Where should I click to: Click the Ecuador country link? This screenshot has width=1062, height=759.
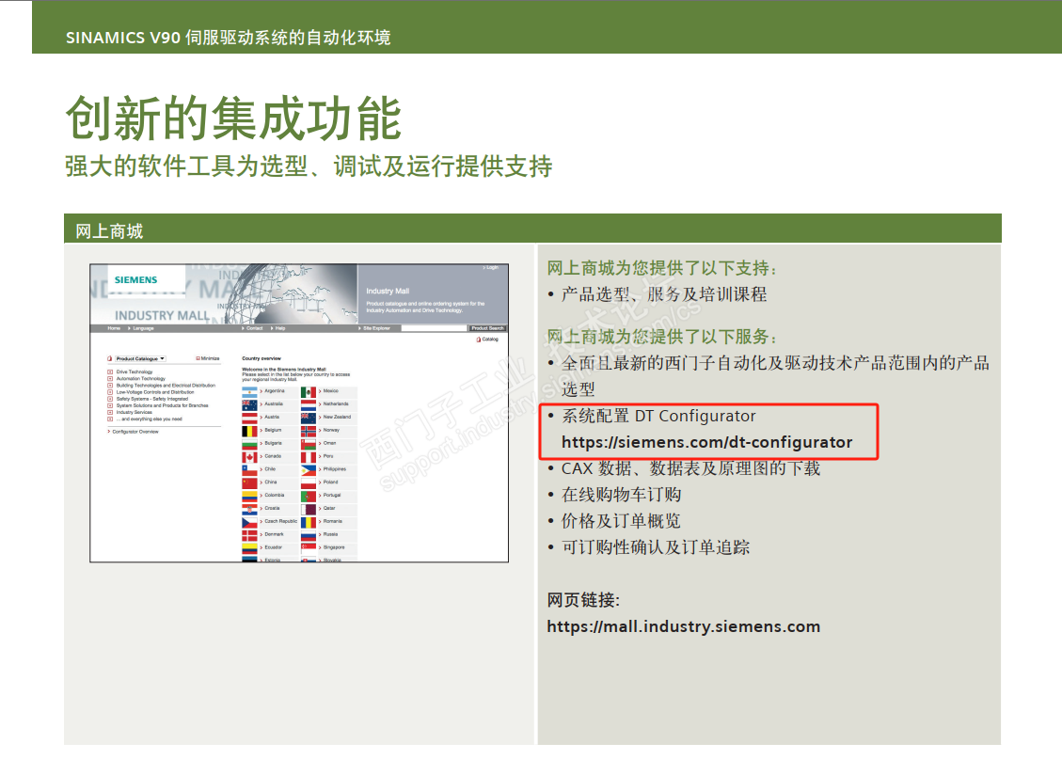pos(272,547)
